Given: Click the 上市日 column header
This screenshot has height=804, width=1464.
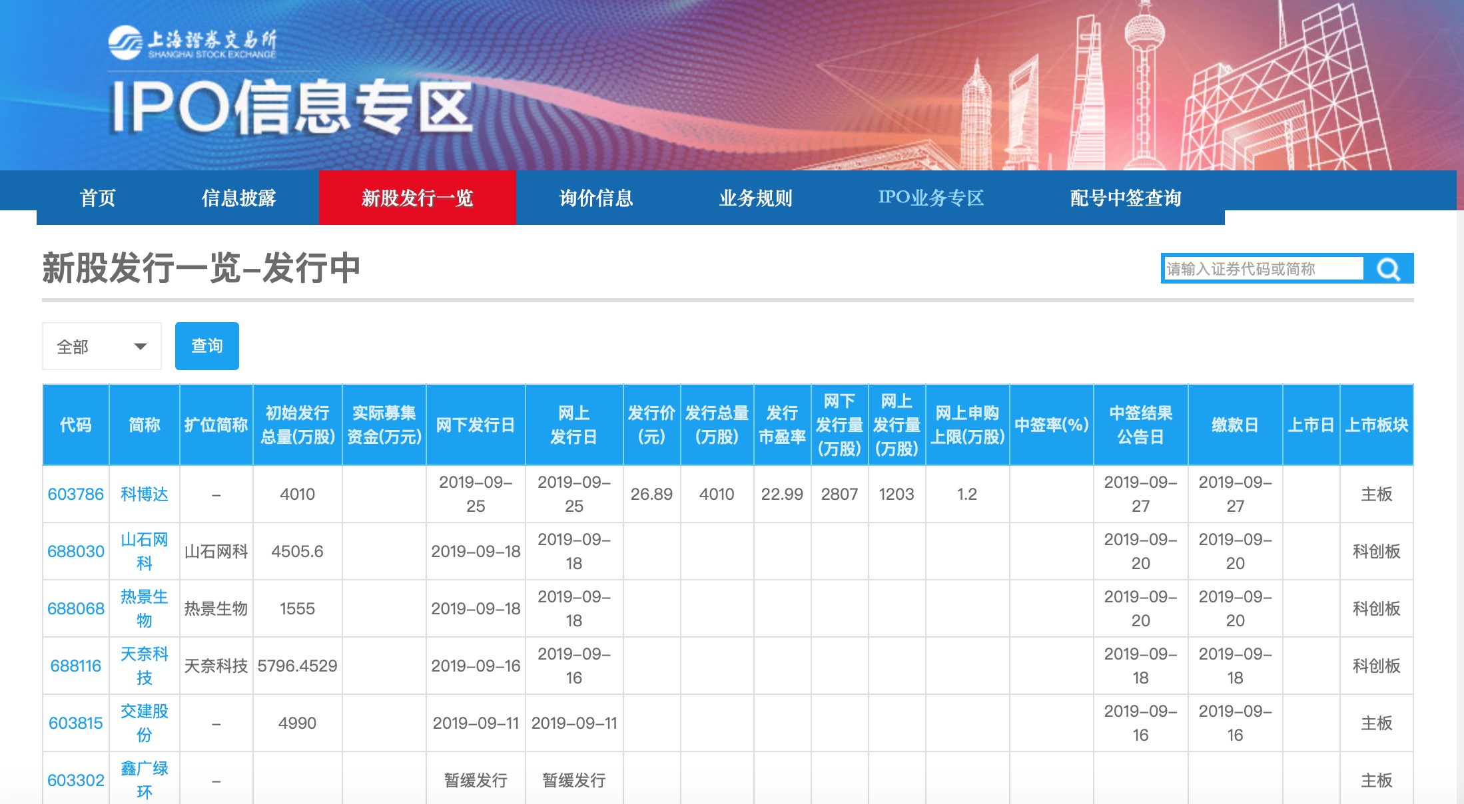Looking at the screenshot, I should (x=1311, y=425).
